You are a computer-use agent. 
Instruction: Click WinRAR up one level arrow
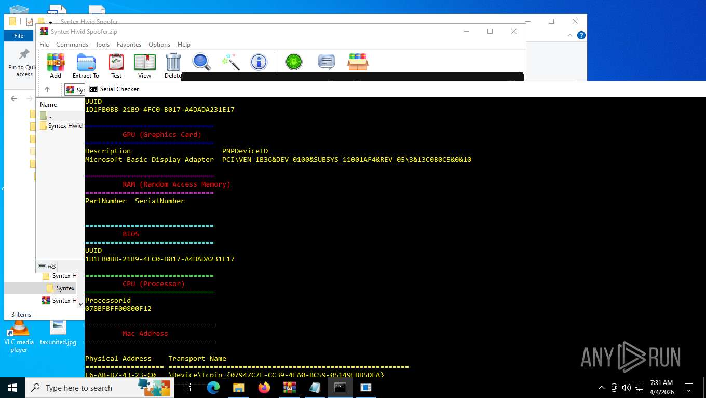pyautogui.click(x=47, y=89)
